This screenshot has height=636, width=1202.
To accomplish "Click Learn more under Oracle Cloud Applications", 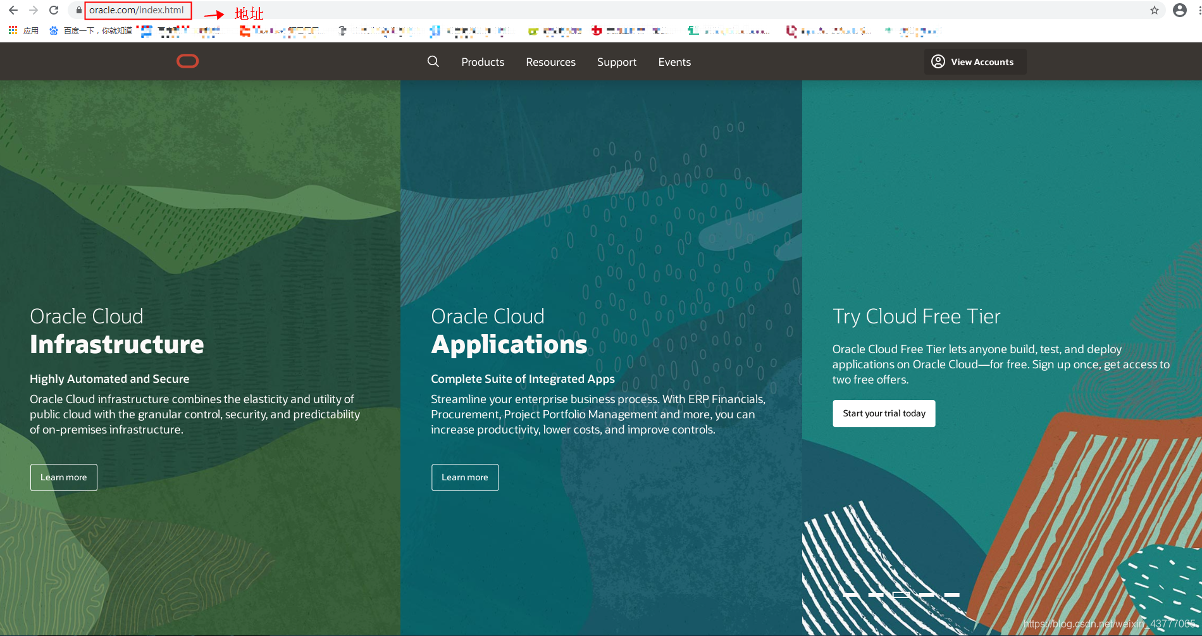I will pyautogui.click(x=465, y=477).
